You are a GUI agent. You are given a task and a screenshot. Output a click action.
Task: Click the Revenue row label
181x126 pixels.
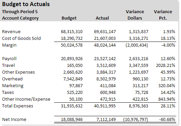[x=11, y=32]
